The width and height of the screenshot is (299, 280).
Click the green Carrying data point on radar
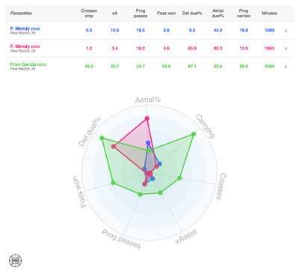(x=194, y=134)
